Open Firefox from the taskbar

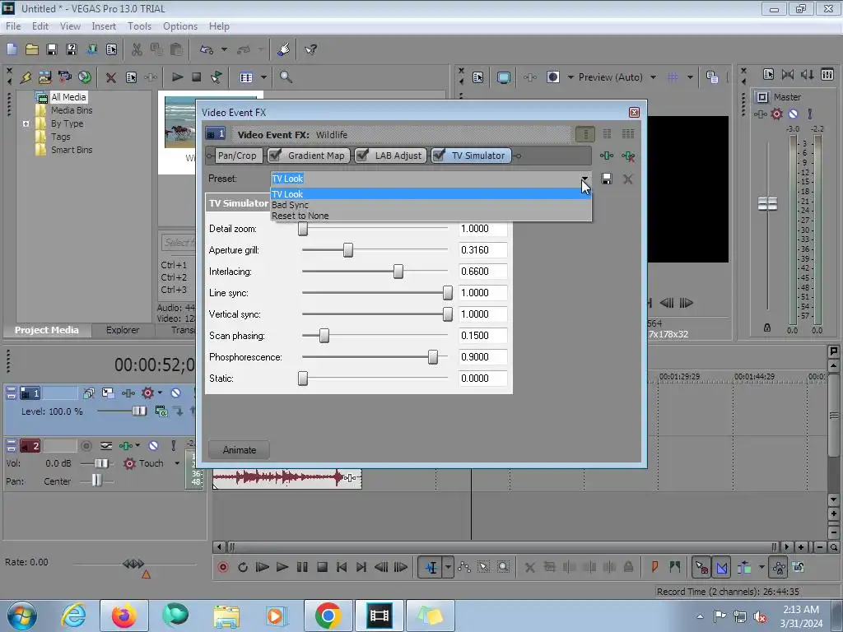123,616
